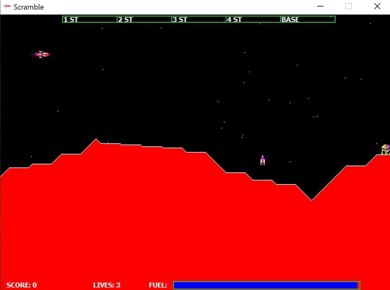Image resolution: width=390 pixels, height=290 pixels.
Task: Click the blue fuel gauge bar
Action: pos(266,285)
